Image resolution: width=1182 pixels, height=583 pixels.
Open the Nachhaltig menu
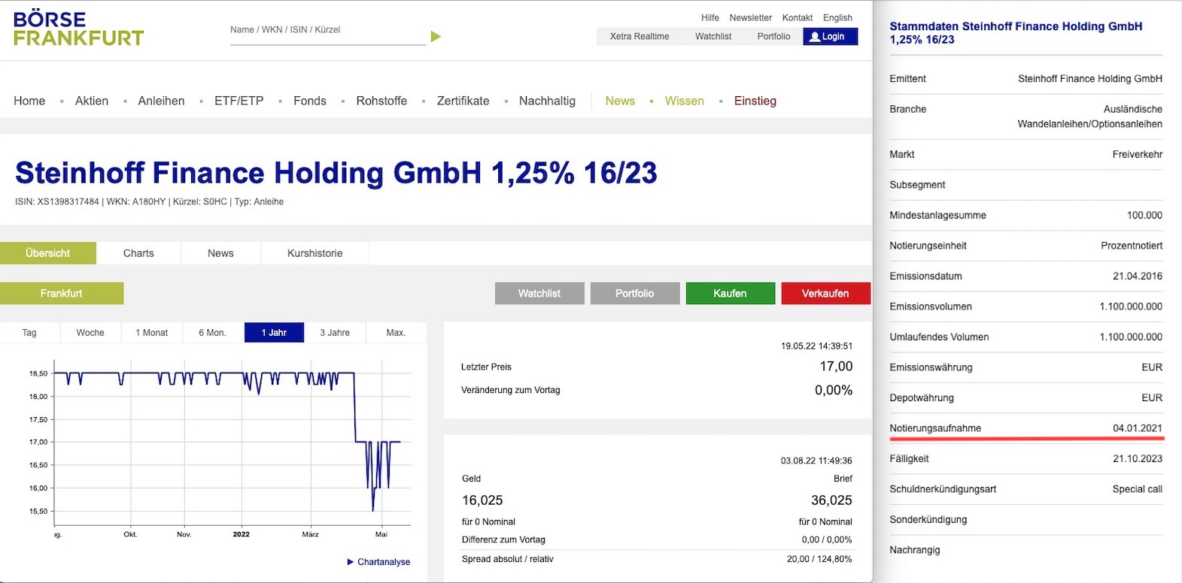pos(547,101)
